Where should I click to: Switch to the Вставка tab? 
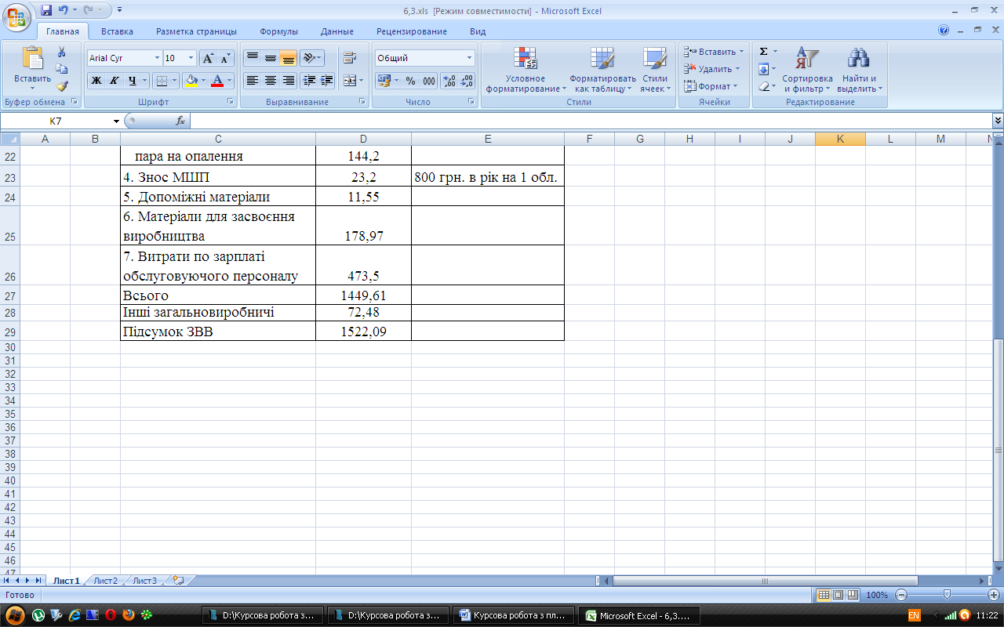point(117,31)
